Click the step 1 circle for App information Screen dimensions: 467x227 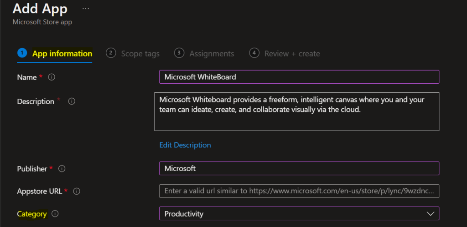pos(22,53)
